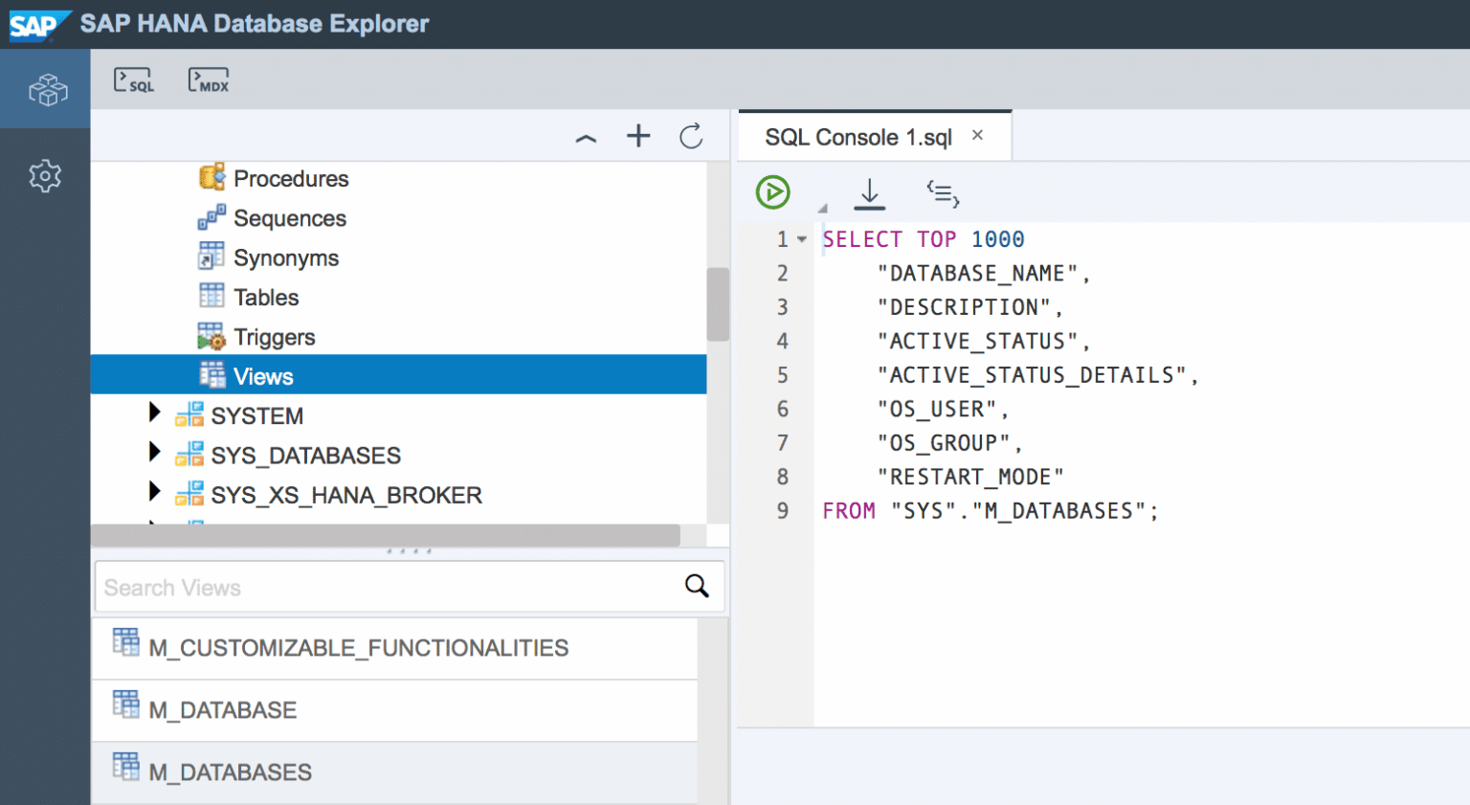
Task: Open the Database Explorer settings gear
Action: point(45,176)
